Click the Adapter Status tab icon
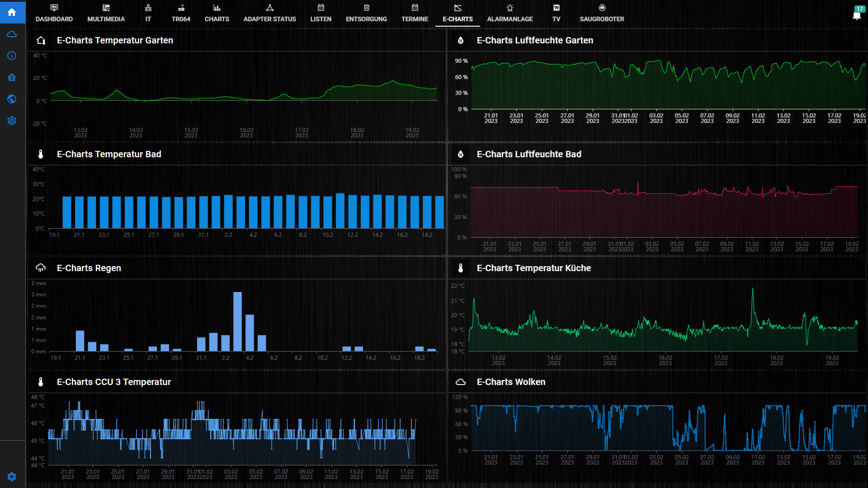This screenshot has width=868, height=488. coord(270,8)
